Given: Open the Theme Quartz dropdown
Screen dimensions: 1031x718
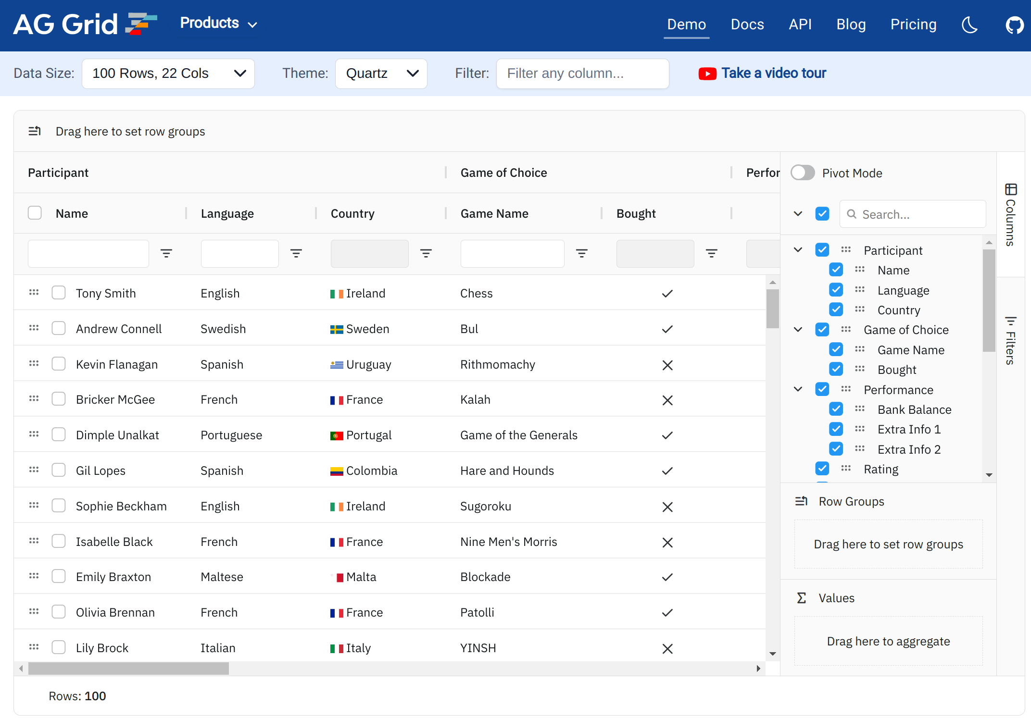Looking at the screenshot, I should coord(381,74).
